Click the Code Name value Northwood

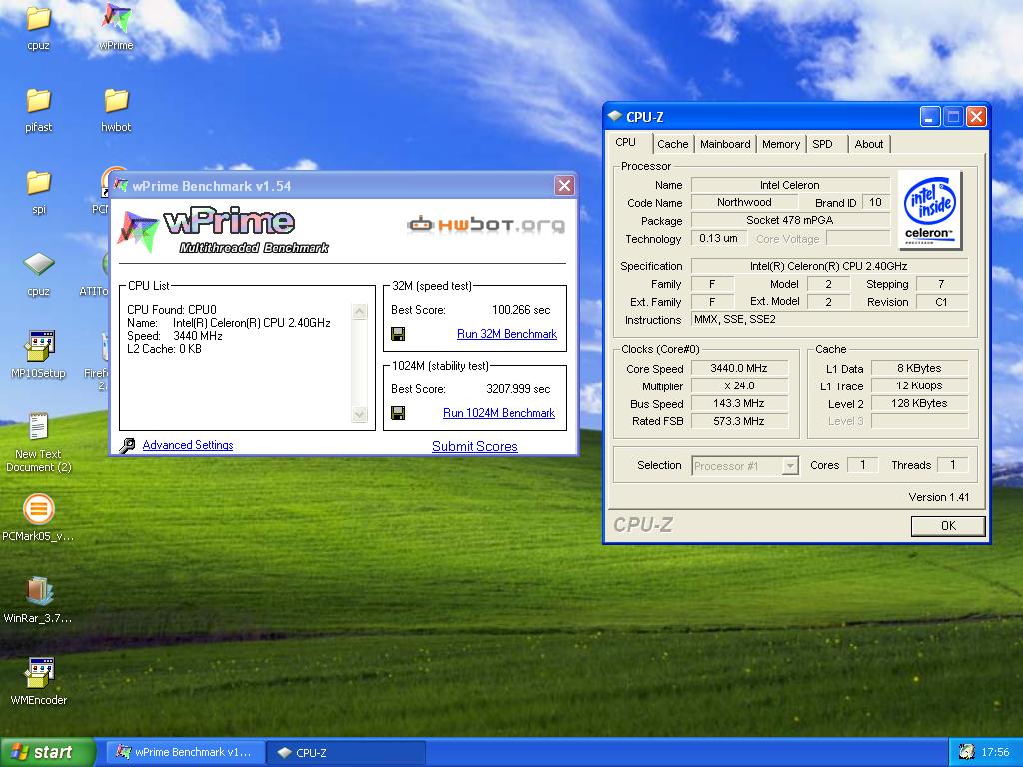[x=744, y=202]
